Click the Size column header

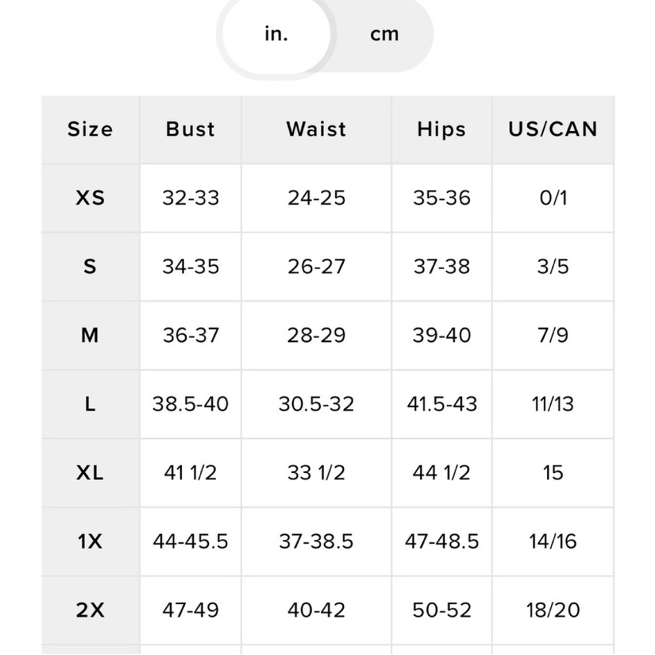click(x=90, y=129)
